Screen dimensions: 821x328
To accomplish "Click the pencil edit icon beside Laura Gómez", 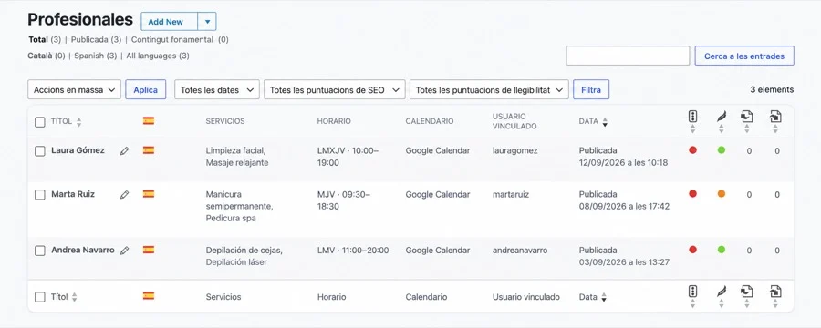I will [x=124, y=150].
